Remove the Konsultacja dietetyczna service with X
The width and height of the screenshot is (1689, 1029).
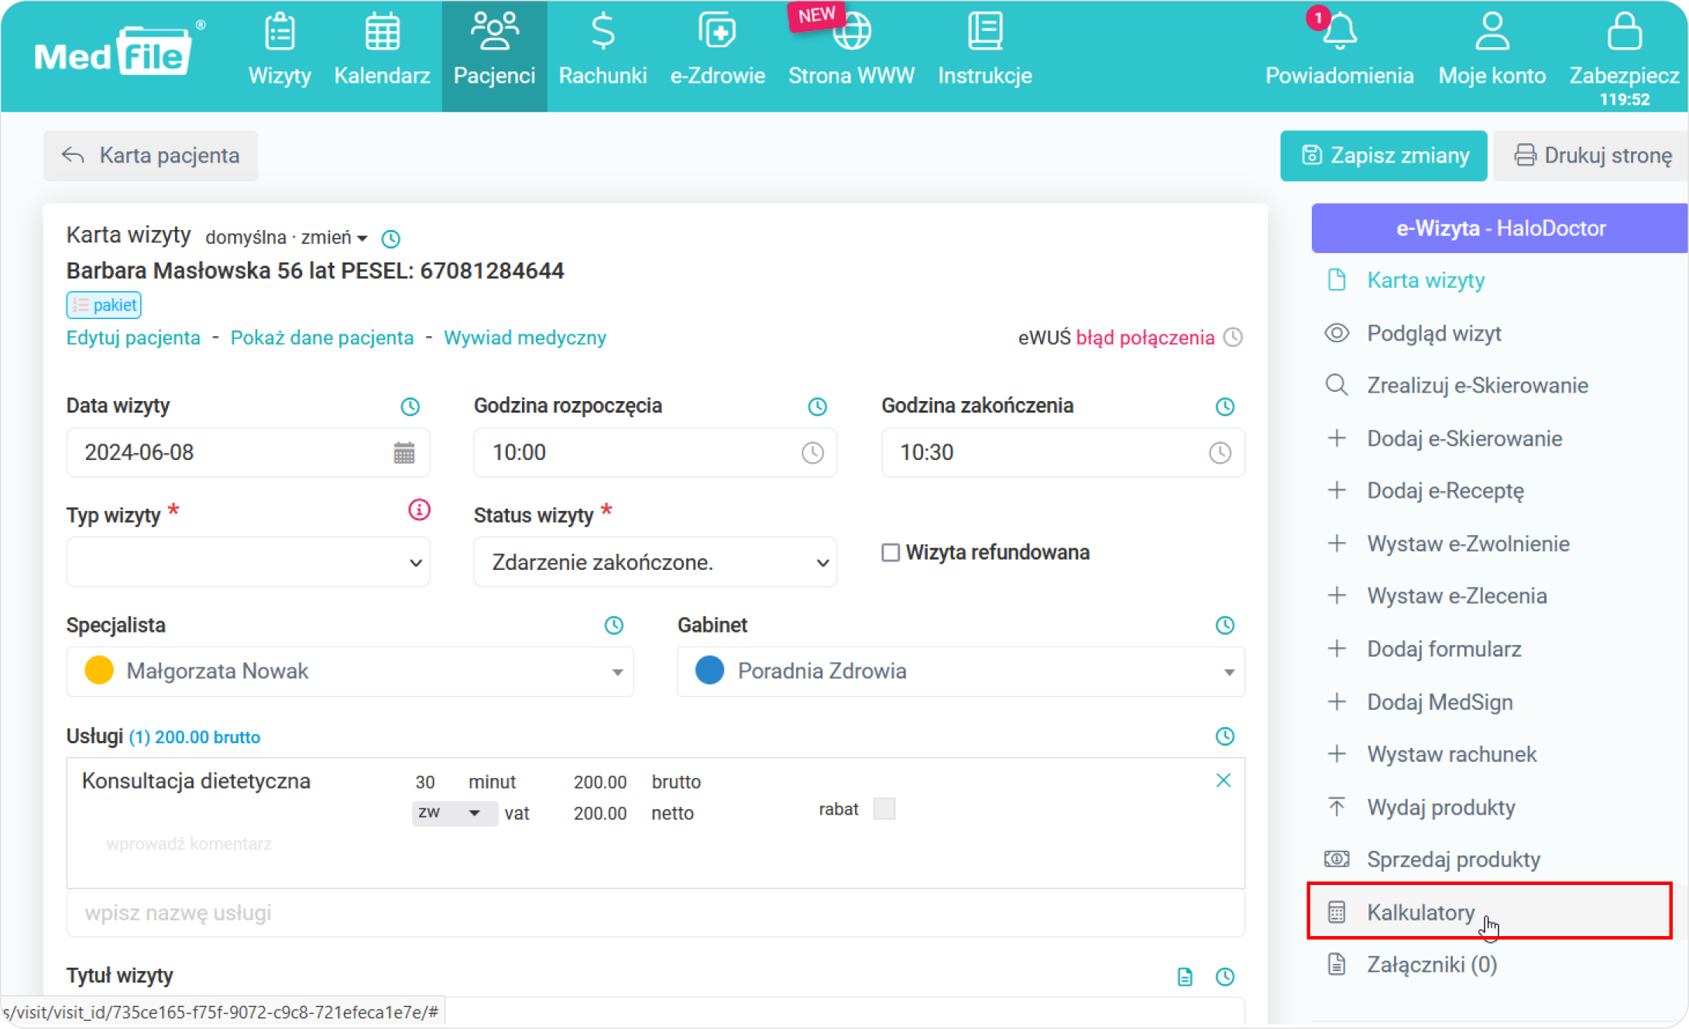1223,780
